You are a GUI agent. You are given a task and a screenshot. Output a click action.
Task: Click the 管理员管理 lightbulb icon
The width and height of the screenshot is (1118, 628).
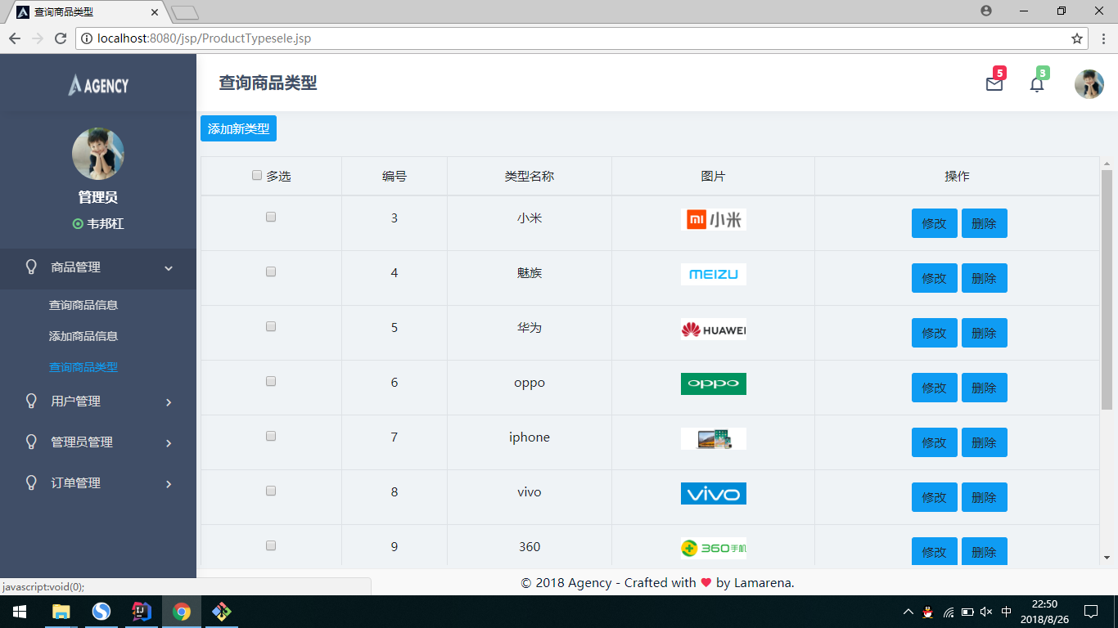[32, 442]
